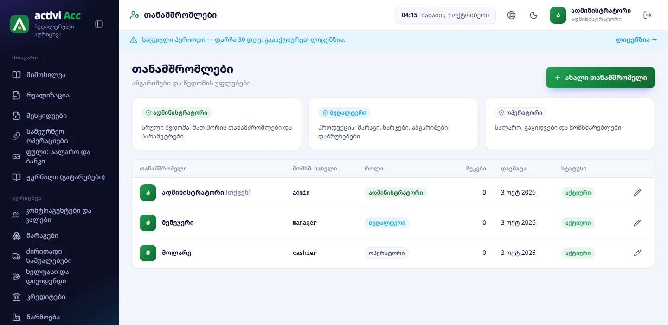Click the boxes icon beside მარაგები
This screenshot has height=325, width=668.
point(17,235)
